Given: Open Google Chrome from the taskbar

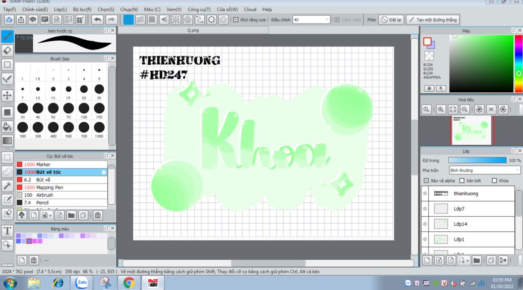Looking at the screenshot, I should pyautogui.click(x=129, y=283).
